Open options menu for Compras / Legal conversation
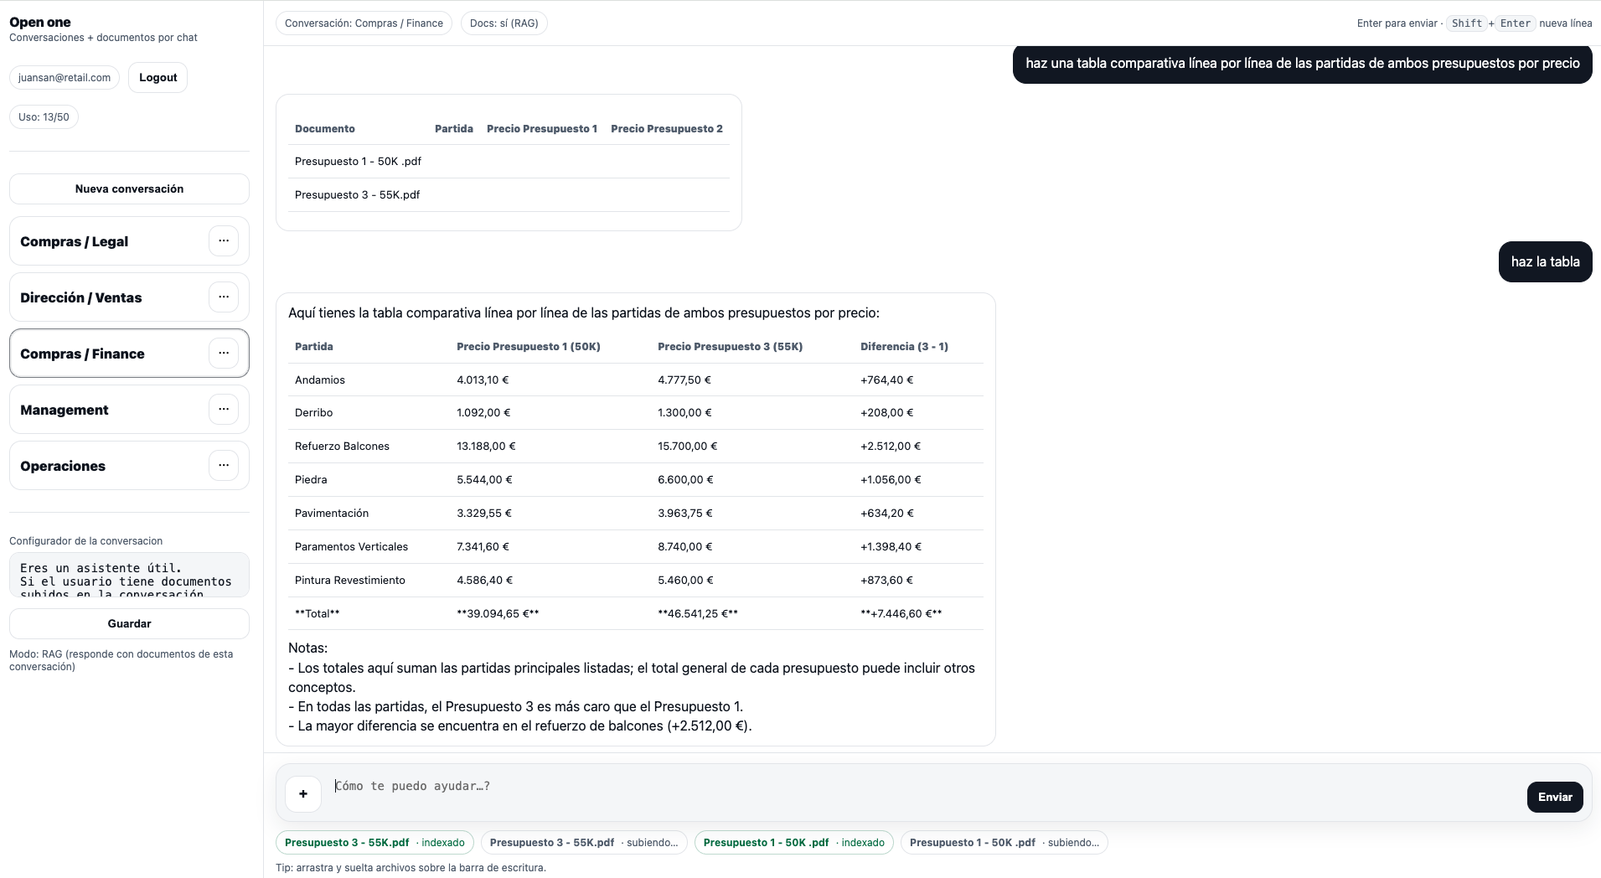1601x878 pixels. click(222, 240)
